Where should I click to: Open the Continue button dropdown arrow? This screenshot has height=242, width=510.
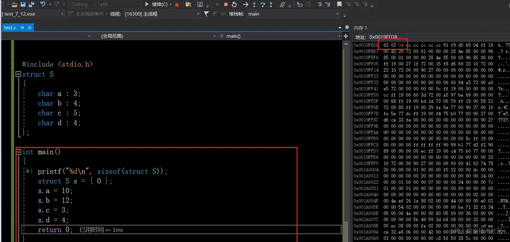click(171, 4)
